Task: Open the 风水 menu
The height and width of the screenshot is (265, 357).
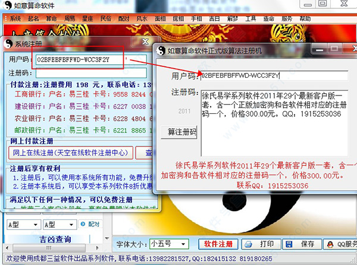Action: [x=142, y=18]
